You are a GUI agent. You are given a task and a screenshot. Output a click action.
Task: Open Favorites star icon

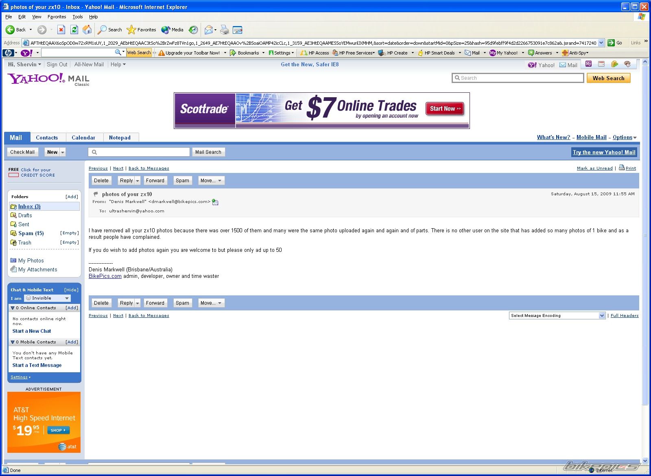tap(131, 30)
